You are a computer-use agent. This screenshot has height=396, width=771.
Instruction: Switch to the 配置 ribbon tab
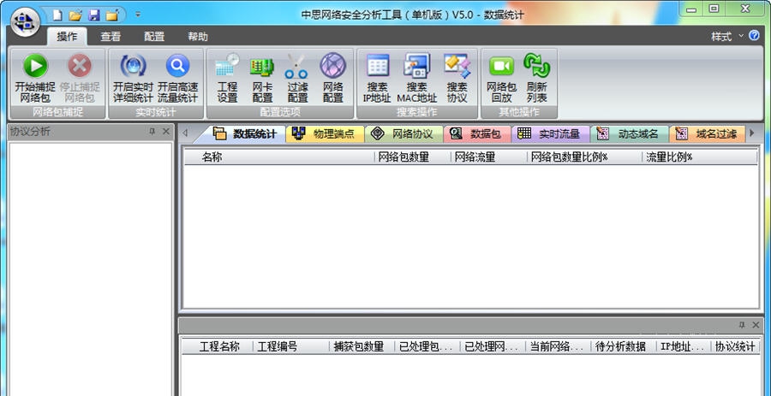(154, 37)
